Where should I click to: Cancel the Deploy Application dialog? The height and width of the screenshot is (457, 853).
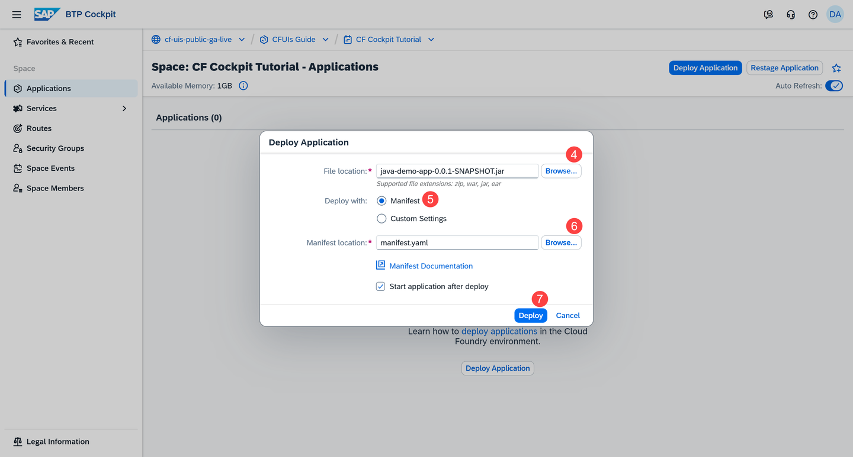click(567, 315)
